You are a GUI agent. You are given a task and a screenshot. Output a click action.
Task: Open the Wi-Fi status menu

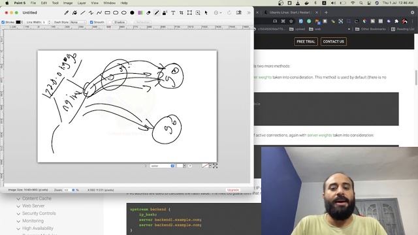pyautogui.click(x=353, y=3)
